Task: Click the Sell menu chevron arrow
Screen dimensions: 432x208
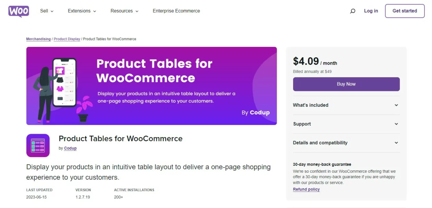Action: point(52,11)
